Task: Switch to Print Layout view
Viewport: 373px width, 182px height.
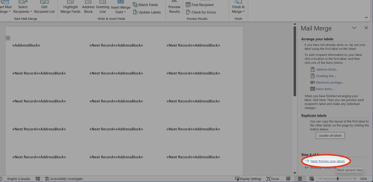Action: click(300, 179)
